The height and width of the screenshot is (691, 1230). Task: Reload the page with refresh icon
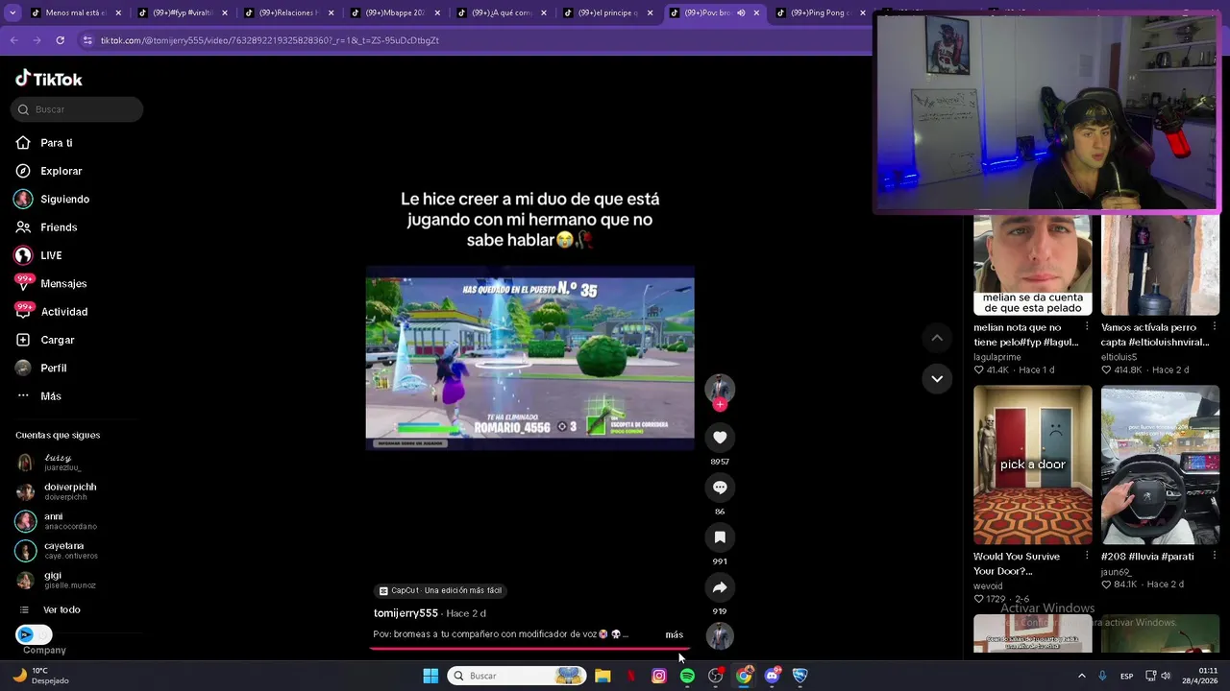click(60, 40)
